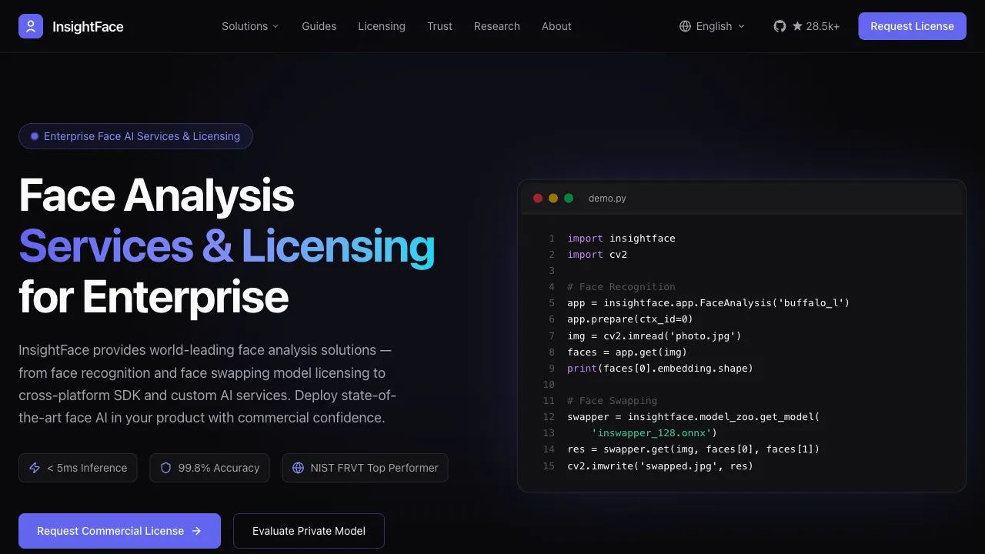
Task: Go to the Licensing page
Action: [382, 26]
